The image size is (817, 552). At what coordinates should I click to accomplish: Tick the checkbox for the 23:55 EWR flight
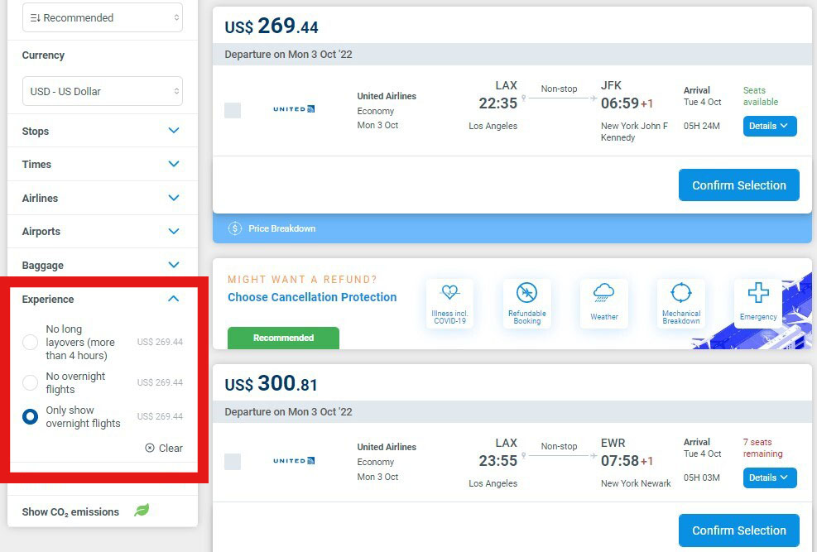(233, 462)
